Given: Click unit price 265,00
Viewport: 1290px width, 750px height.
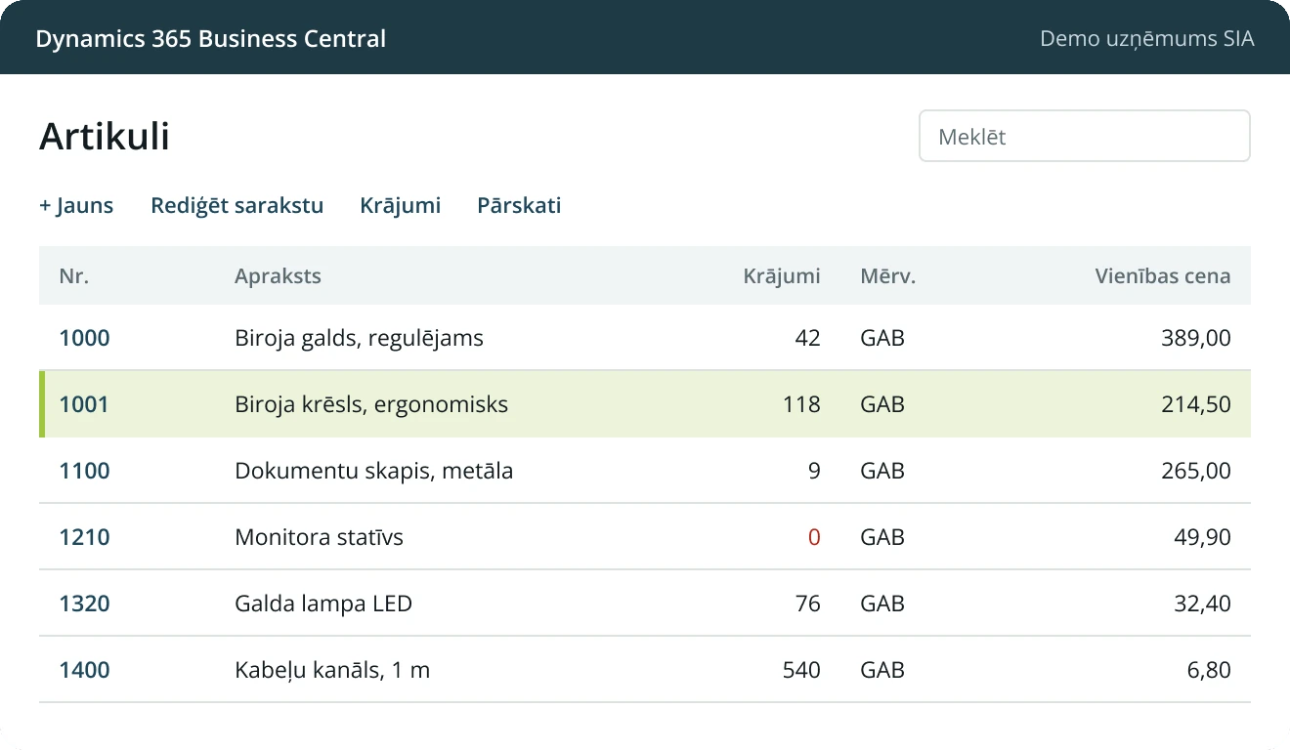Looking at the screenshot, I should click(x=1196, y=471).
